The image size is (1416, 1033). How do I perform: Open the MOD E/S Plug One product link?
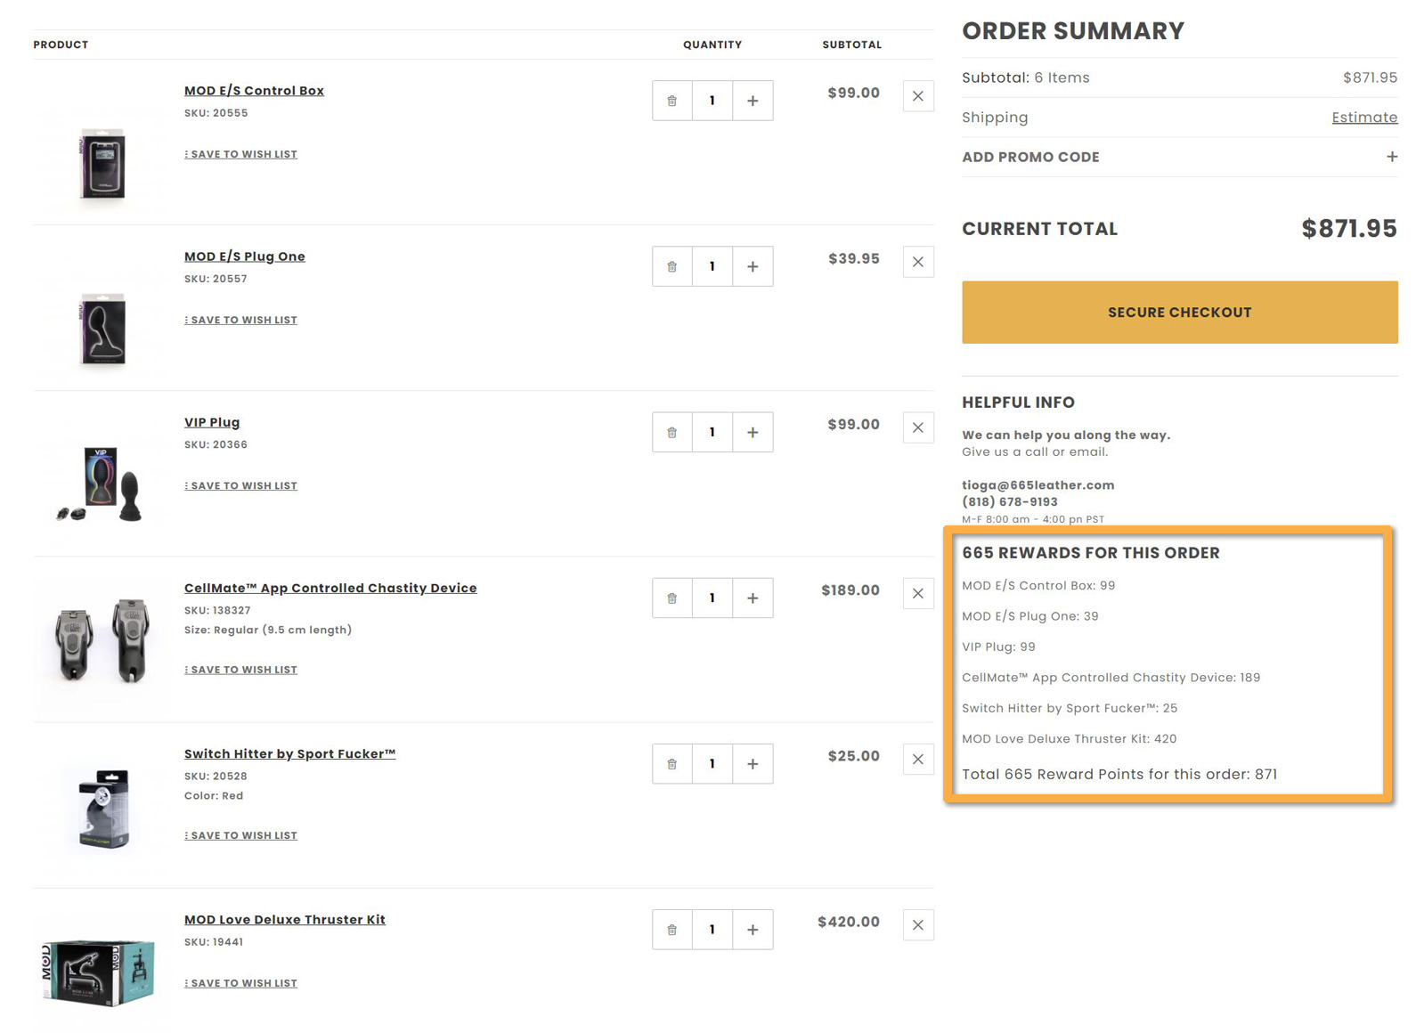click(244, 256)
